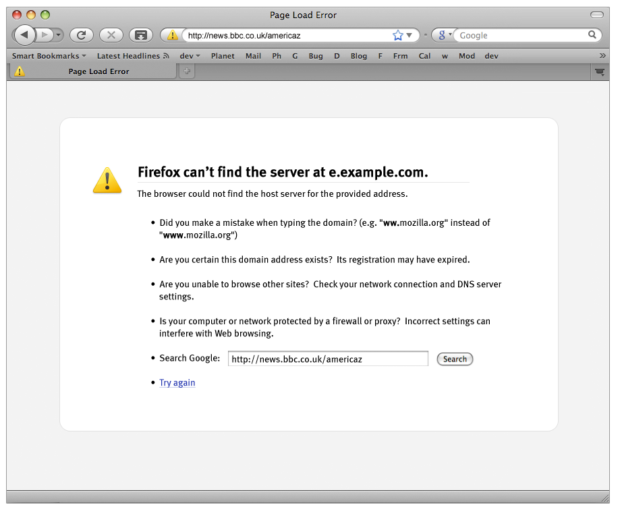Click the Search Google text field on error page

[328, 359]
